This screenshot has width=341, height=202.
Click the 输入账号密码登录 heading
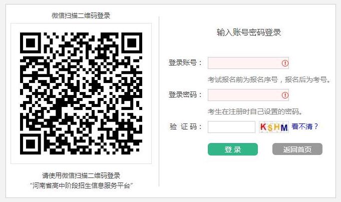point(249,32)
